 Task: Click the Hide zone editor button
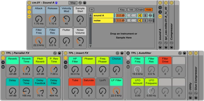149,9
